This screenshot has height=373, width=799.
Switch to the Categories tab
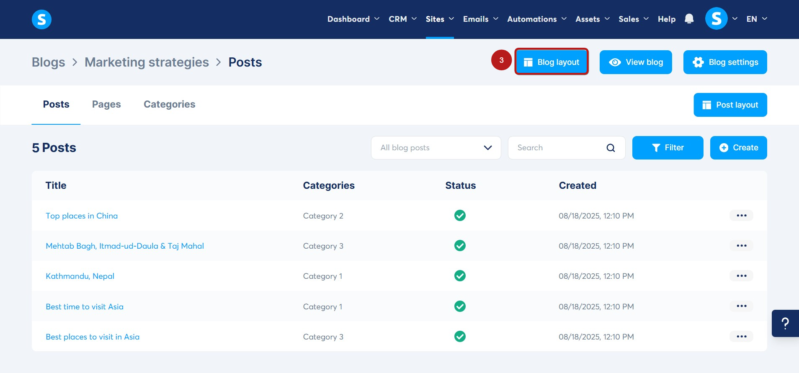pos(169,104)
